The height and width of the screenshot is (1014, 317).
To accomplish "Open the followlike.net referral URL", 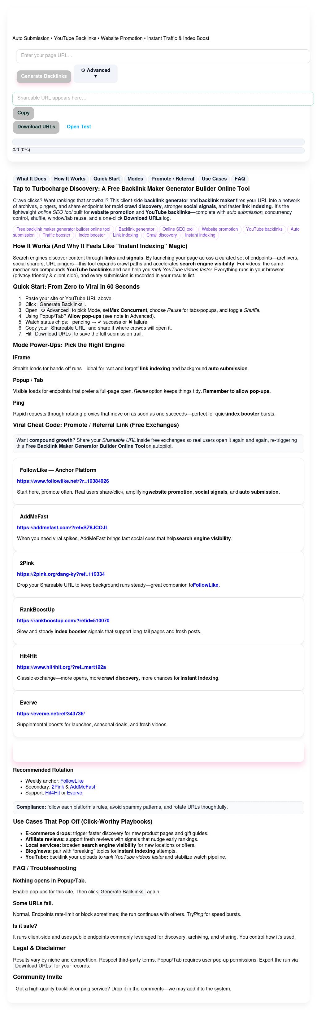I will (63, 481).
